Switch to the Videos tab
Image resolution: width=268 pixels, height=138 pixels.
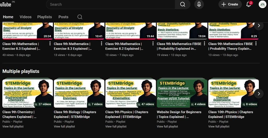point(25,17)
